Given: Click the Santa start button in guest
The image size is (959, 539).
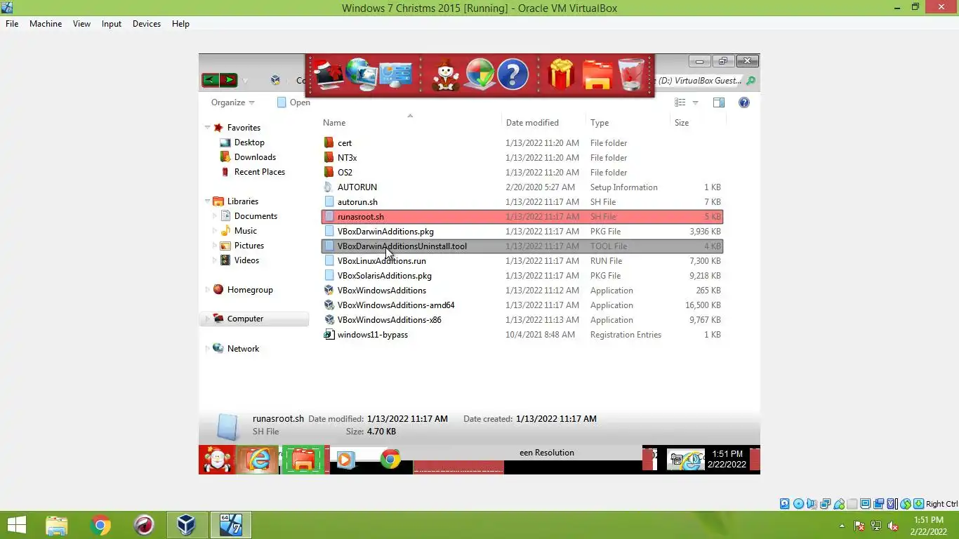Looking at the screenshot, I should (217, 460).
